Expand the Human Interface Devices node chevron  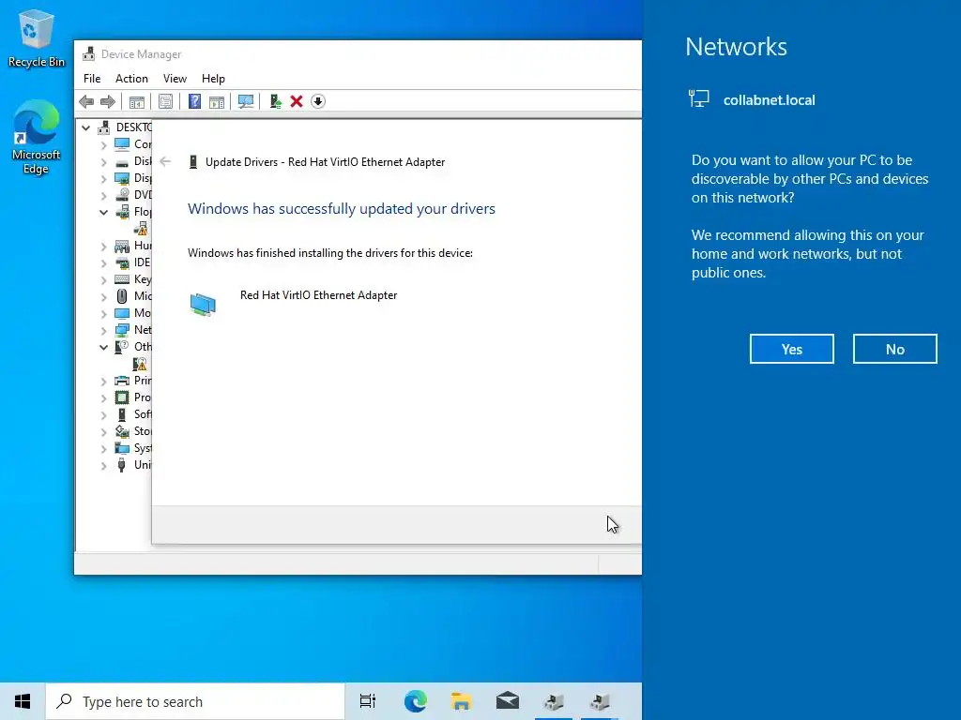click(103, 247)
